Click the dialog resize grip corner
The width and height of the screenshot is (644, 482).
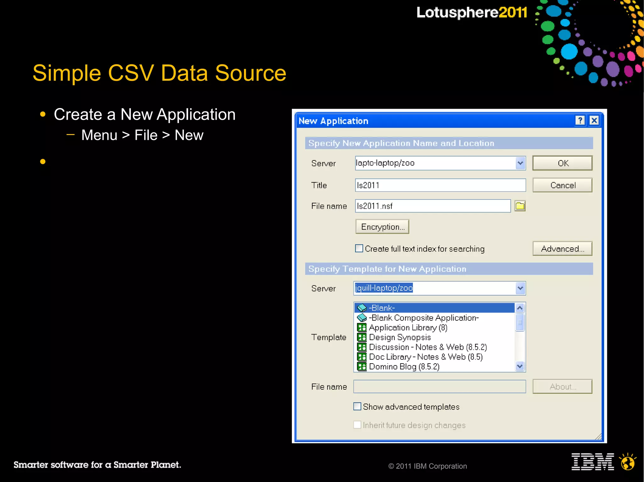(598, 436)
